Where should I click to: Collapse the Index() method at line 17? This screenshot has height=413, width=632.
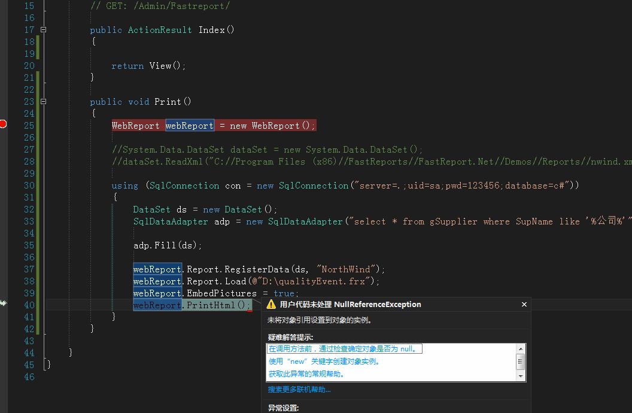[x=43, y=29]
